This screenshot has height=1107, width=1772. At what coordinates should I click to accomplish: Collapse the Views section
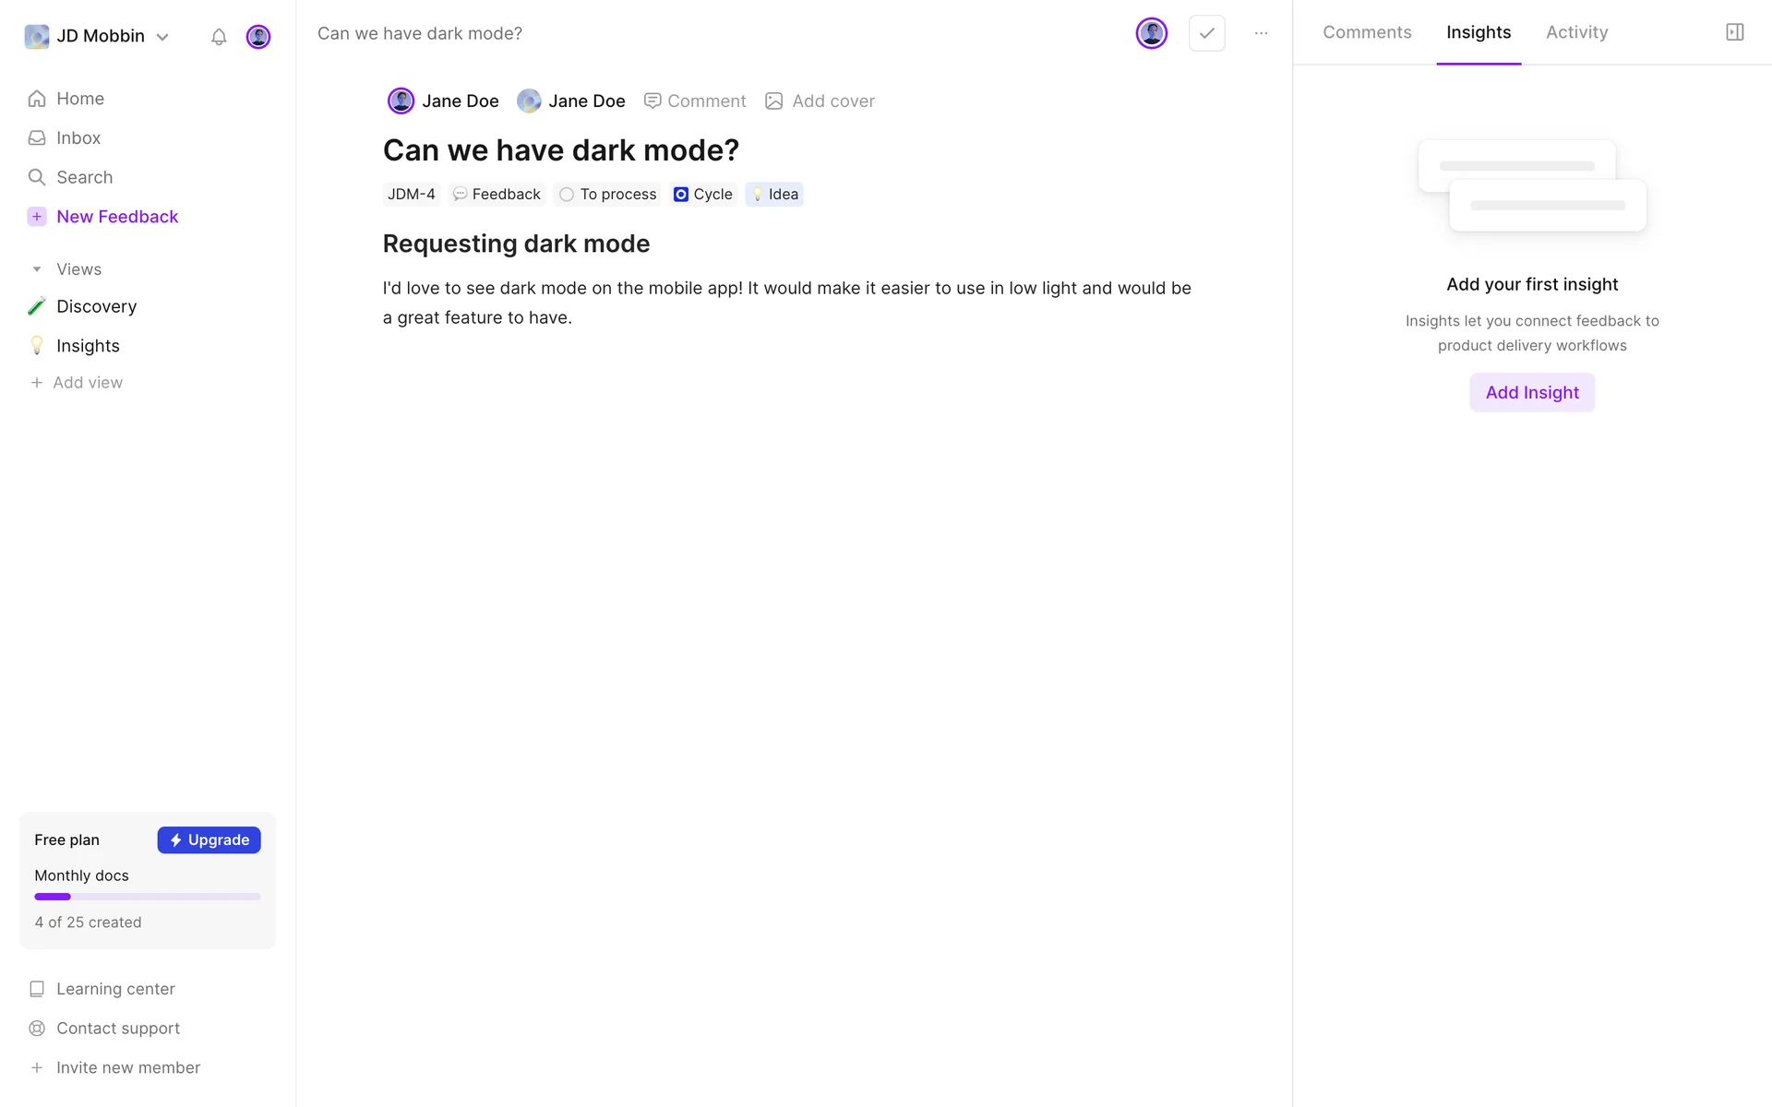point(37,269)
